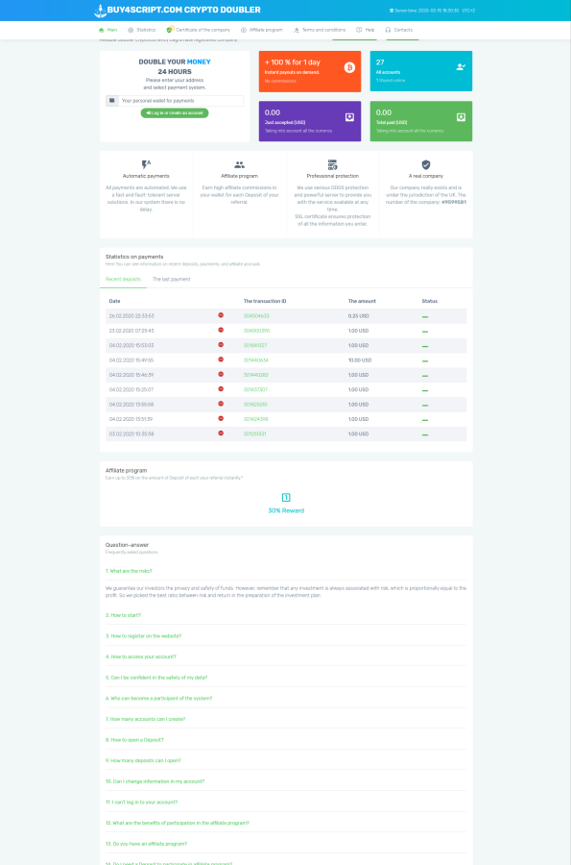Click red icon in 04.02.2020 13:55:58 row
Viewport: 571px width, 865px height.
(x=221, y=404)
